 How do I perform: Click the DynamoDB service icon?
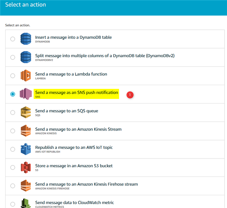(x=26, y=39)
